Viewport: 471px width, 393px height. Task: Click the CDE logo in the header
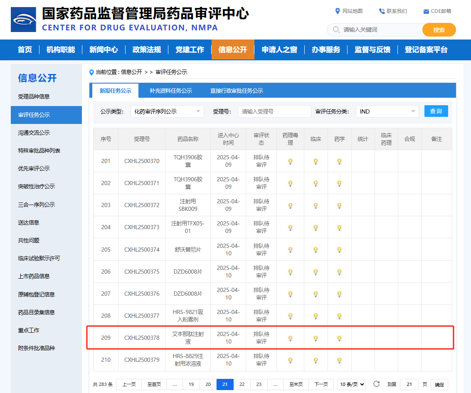tap(23, 20)
